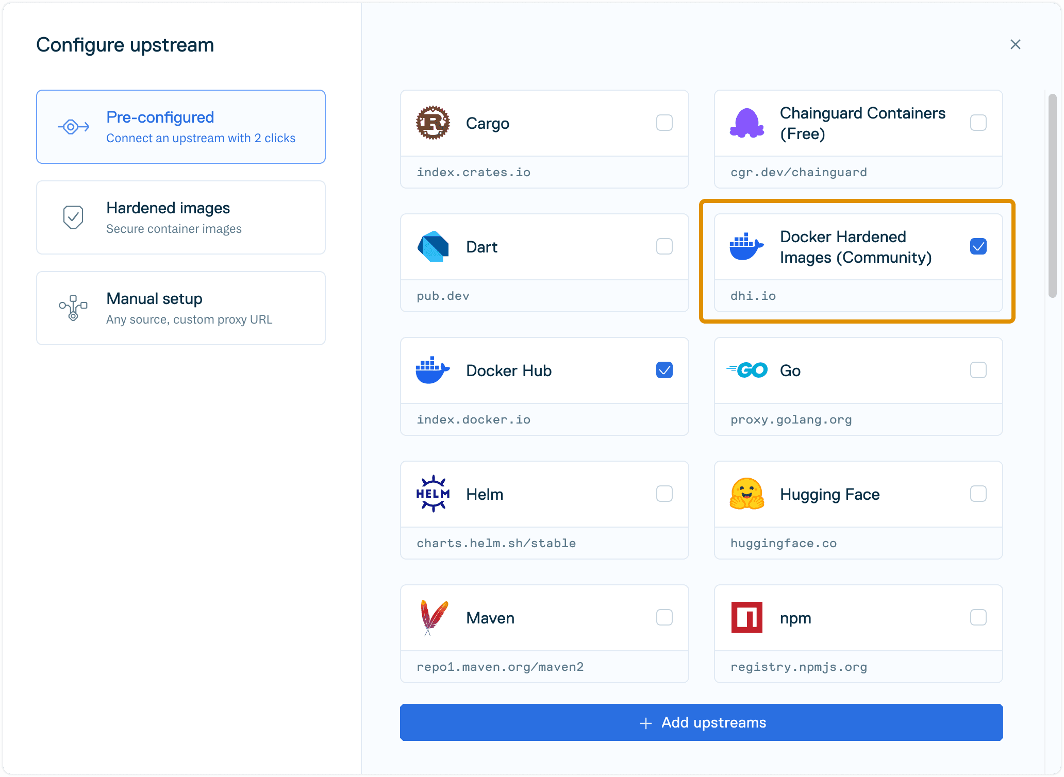
Task: Uncheck Docker Hardened Images (Community)
Action: pos(978,246)
